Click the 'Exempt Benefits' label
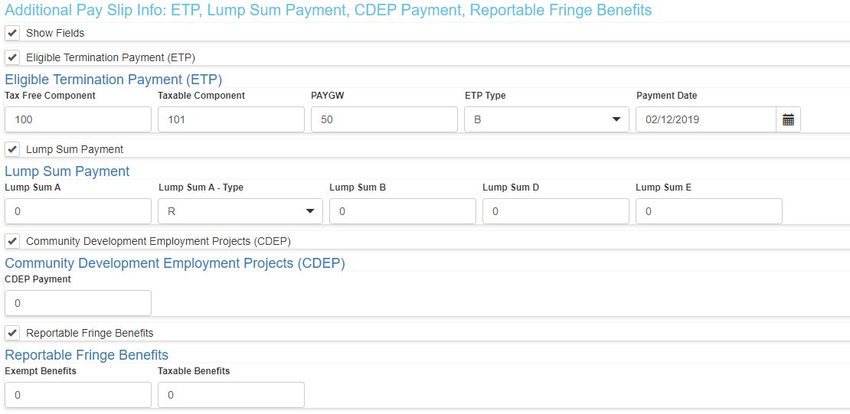 (41, 371)
